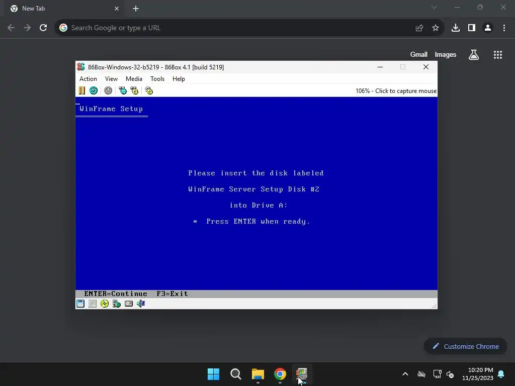Open the Action menu in 86Box
The height and width of the screenshot is (386, 515).
[x=88, y=79]
